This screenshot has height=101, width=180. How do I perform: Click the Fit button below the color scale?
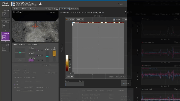(x=70, y=74)
